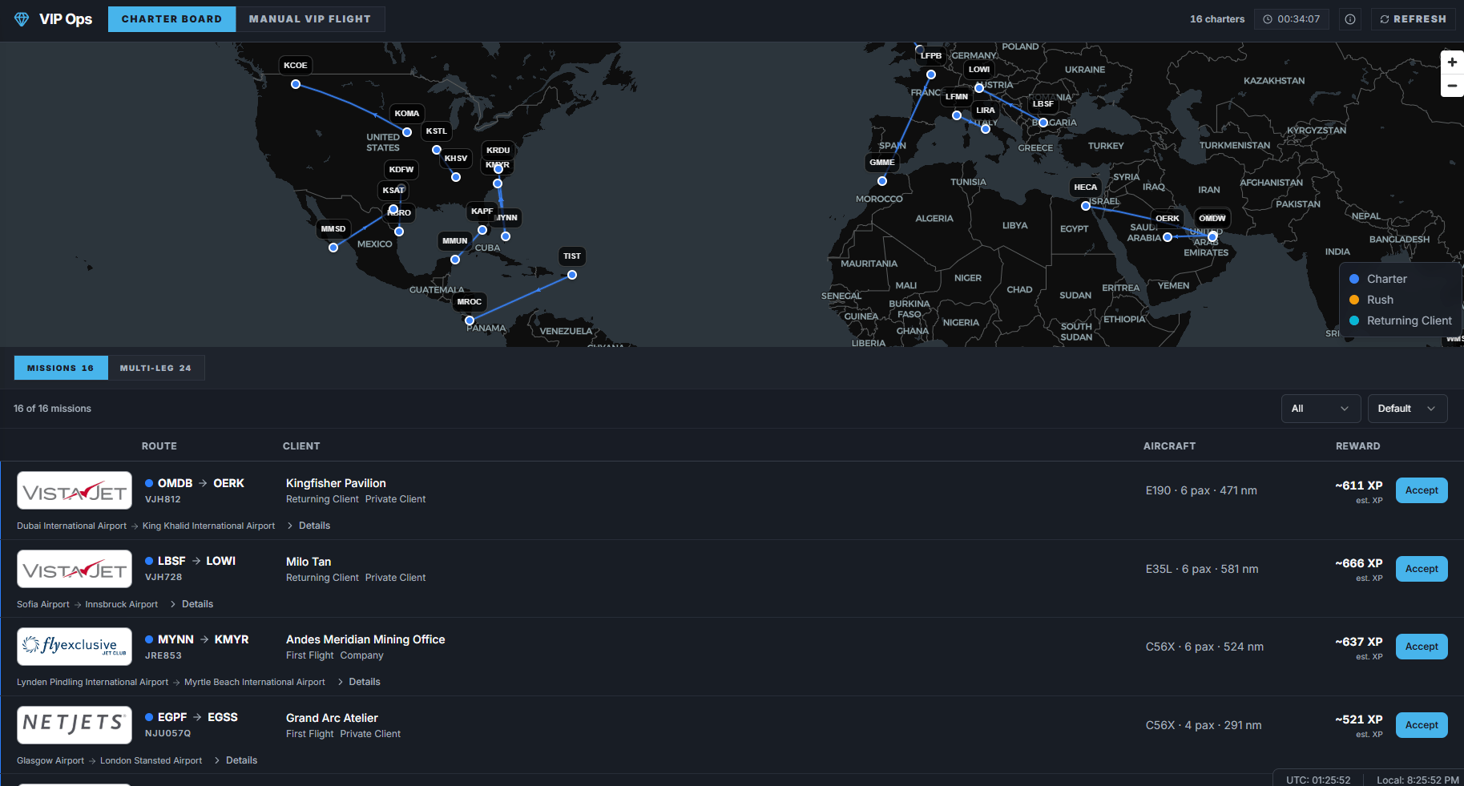Image resolution: width=1464 pixels, height=786 pixels.
Task: Switch to Manual VIP Flight tab
Action: pos(310,19)
